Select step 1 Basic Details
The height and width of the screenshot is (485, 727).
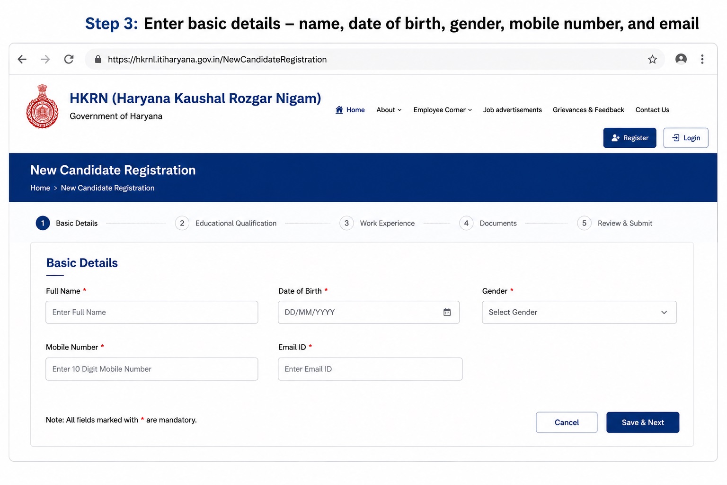[67, 223]
